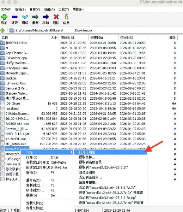Select the Downie_4_51... file row
183x212 pixels.
(x=89, y=129)
